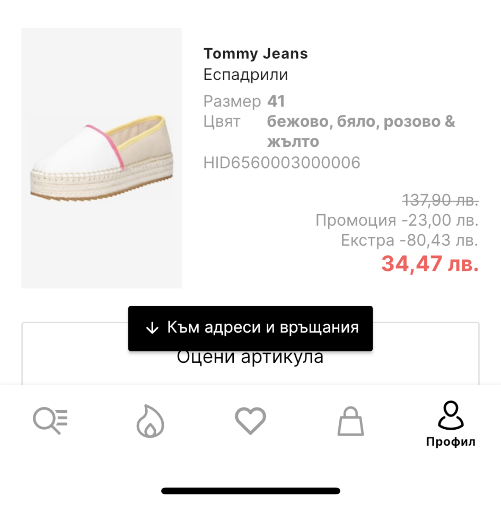The height and width of the screenshot is (505, 501).
Task: Click the article number HID6560003000006
Action: point(282,163)
